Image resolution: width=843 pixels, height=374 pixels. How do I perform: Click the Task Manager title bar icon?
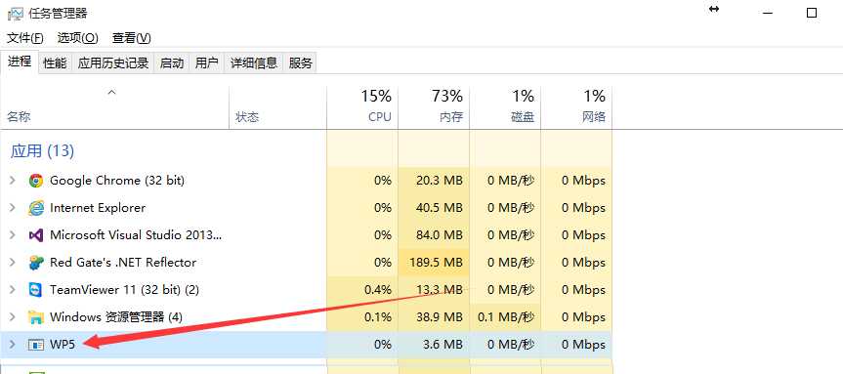(15, 14)
